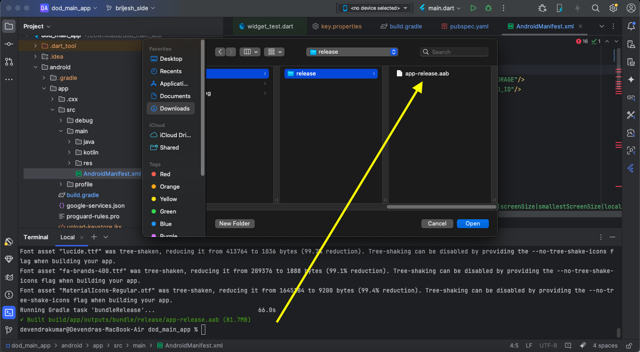Select Downloads in the Favorites sidebar
This screenshot has height=352, width=640.
tap(171, 108)
